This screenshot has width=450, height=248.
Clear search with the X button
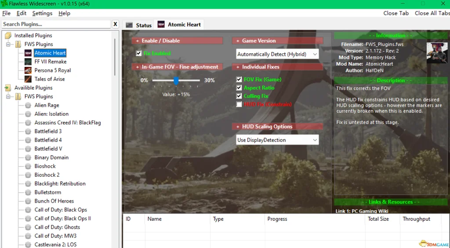pyautogui.click(x=115, y=24)
